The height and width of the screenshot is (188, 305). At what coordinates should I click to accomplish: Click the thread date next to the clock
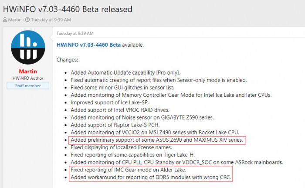pyautogui.click(x=48, y=20)
